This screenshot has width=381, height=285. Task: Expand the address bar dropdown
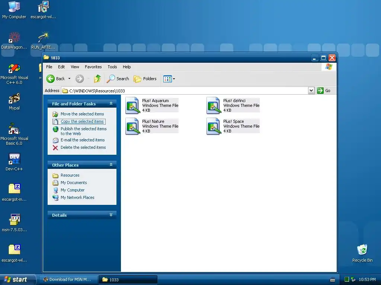311,91
